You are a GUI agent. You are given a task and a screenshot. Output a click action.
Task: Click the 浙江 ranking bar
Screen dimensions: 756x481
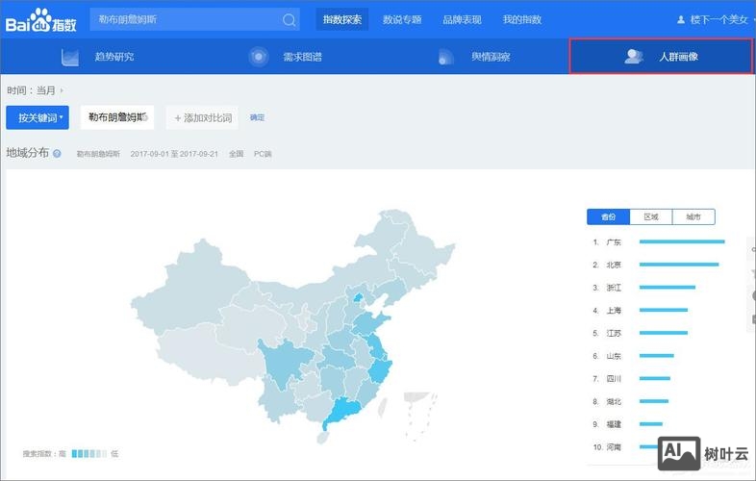(668, 287)
